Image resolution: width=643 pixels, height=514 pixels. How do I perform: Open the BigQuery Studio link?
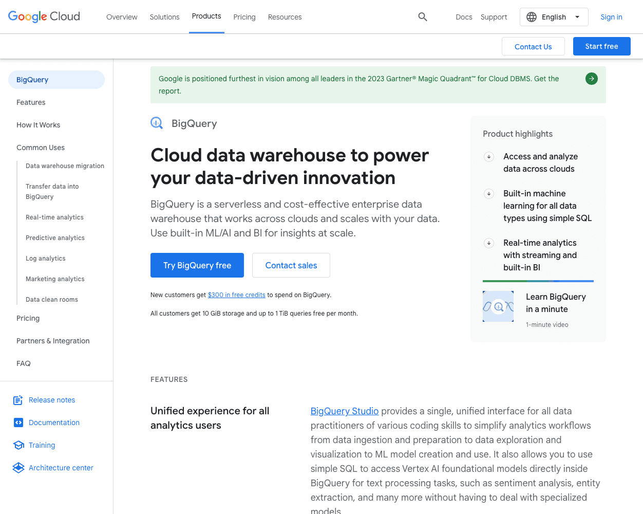click(345, 411)
